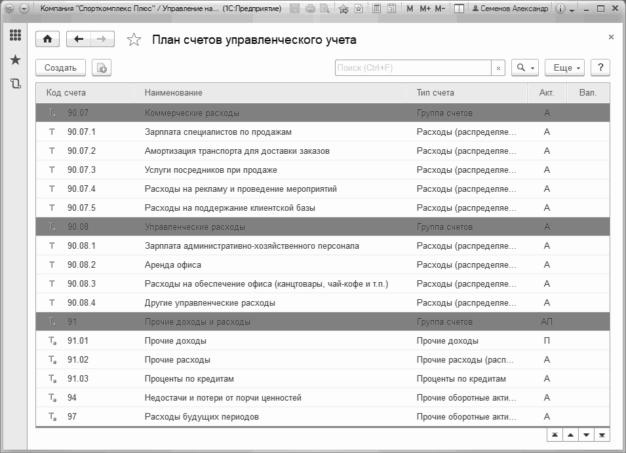The height and width of the screenshot is (453, 626).
Task: Select row Недостачи и потери от порчи ценностей
Action: (x=323, y=397)
